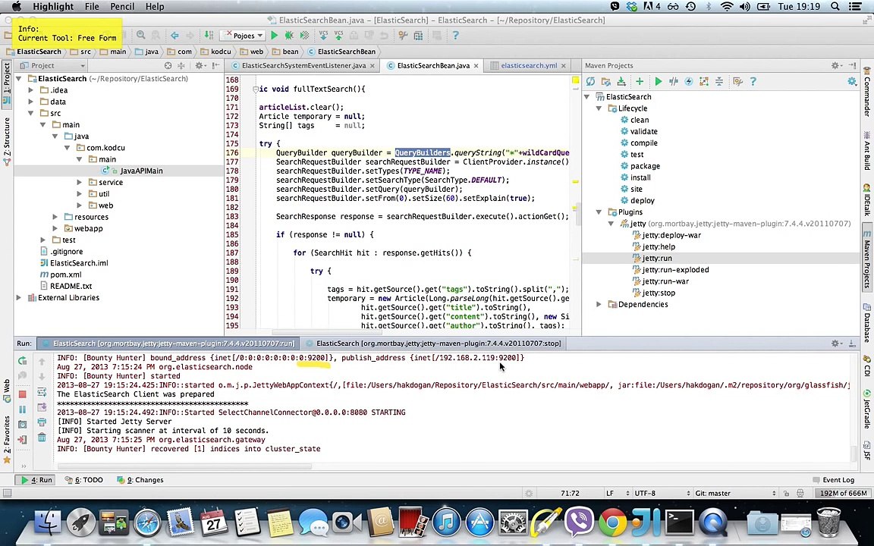Image resolution: width=874 pixels, height=546 pixels.
Task: Stop the running process with the red square
Action: 22,394
